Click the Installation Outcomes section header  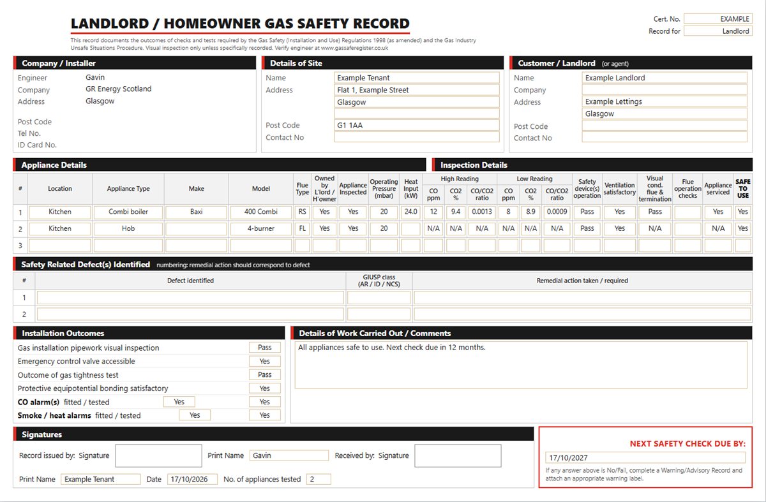point(149,333)
